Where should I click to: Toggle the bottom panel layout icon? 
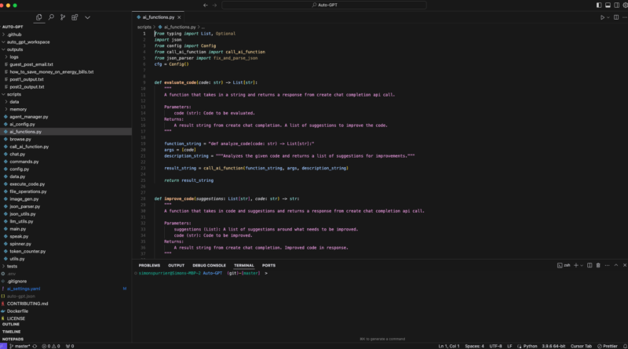608,5
